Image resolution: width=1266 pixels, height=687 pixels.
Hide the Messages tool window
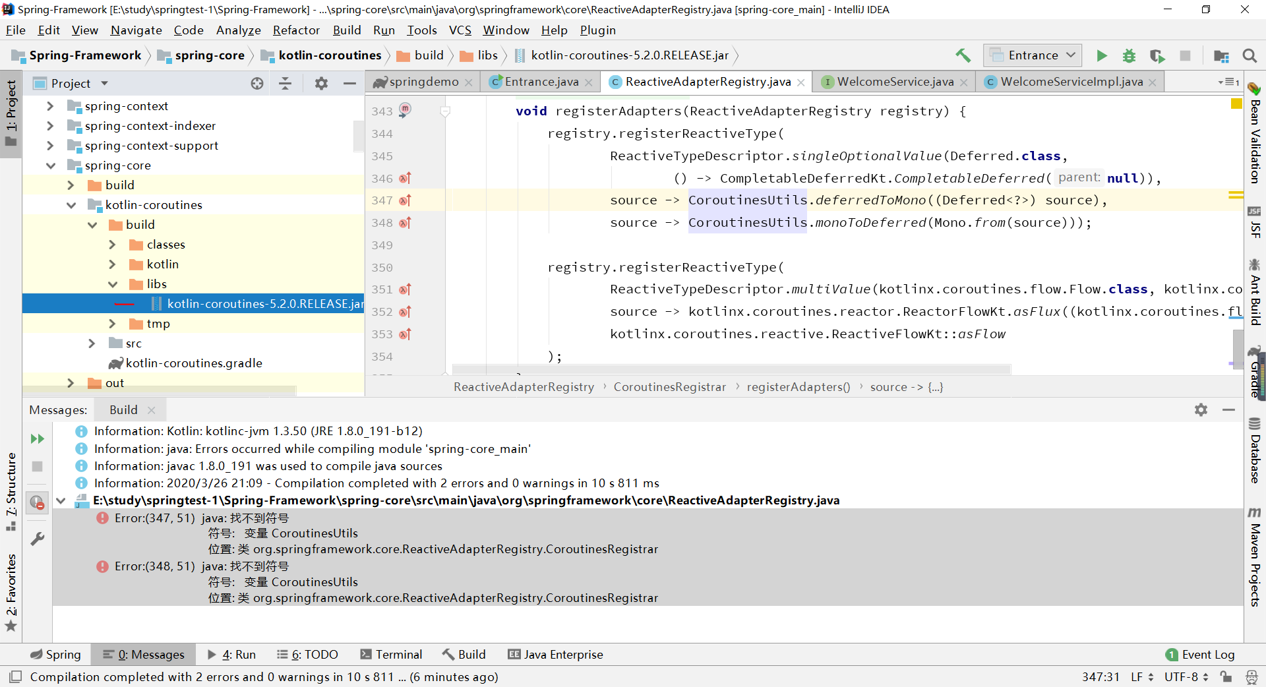pyautogui.click(x=1228, y=409)
